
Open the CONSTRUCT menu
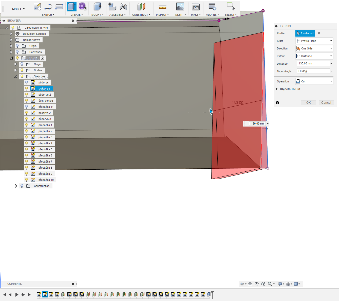click(141, 15)
